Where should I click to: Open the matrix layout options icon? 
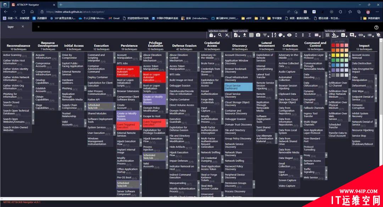[x=317, y=35]
